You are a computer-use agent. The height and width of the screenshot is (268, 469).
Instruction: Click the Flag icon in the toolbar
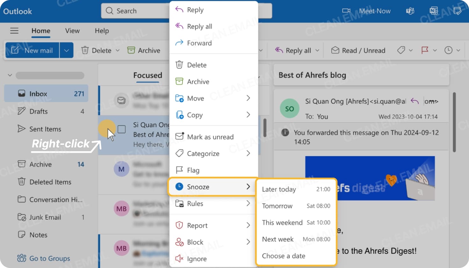[425, 50]
